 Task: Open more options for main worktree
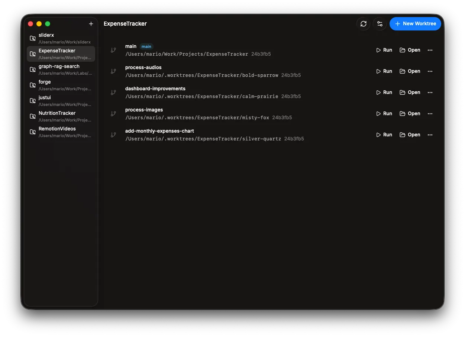(x=430, y=50)
